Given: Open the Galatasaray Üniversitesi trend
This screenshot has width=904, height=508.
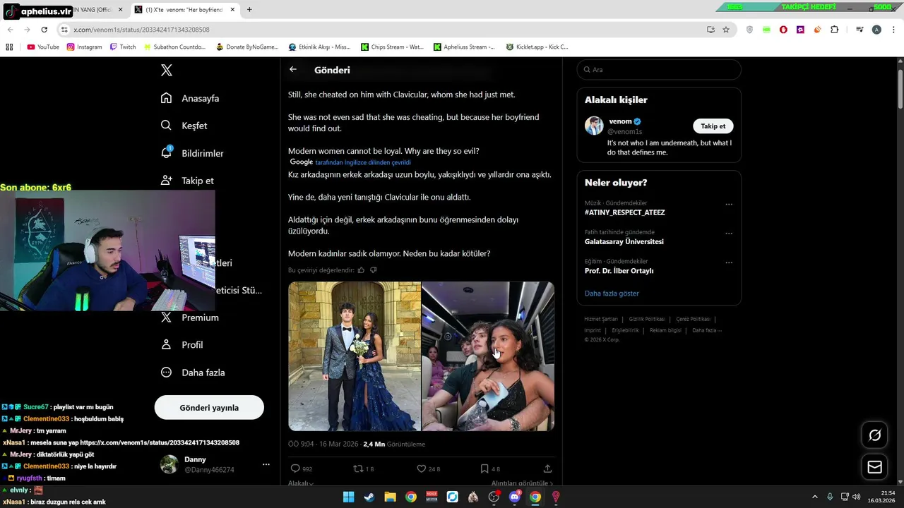Looking at the screenshot, I should (624, 241).
